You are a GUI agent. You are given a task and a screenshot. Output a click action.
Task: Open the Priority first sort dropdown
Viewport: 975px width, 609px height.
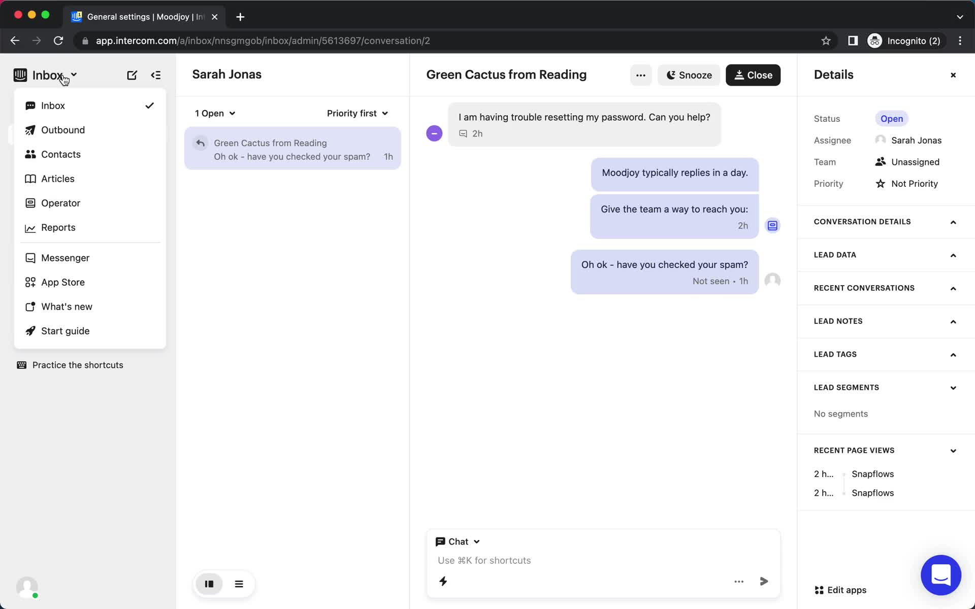pyautogui.click(x=357, y=113)
